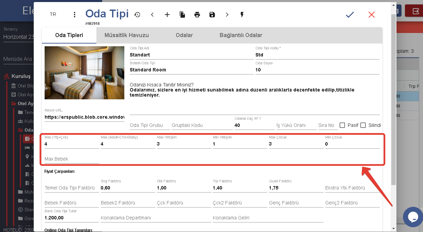Open the TR language selector
This screenshot has height=232, width=423.
53,15
